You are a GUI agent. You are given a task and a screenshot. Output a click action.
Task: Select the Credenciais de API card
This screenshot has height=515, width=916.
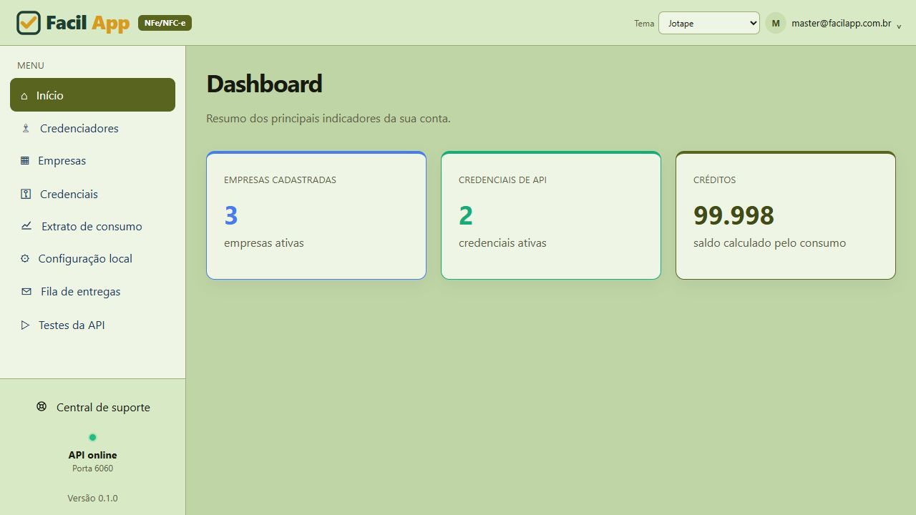point(551,215)
